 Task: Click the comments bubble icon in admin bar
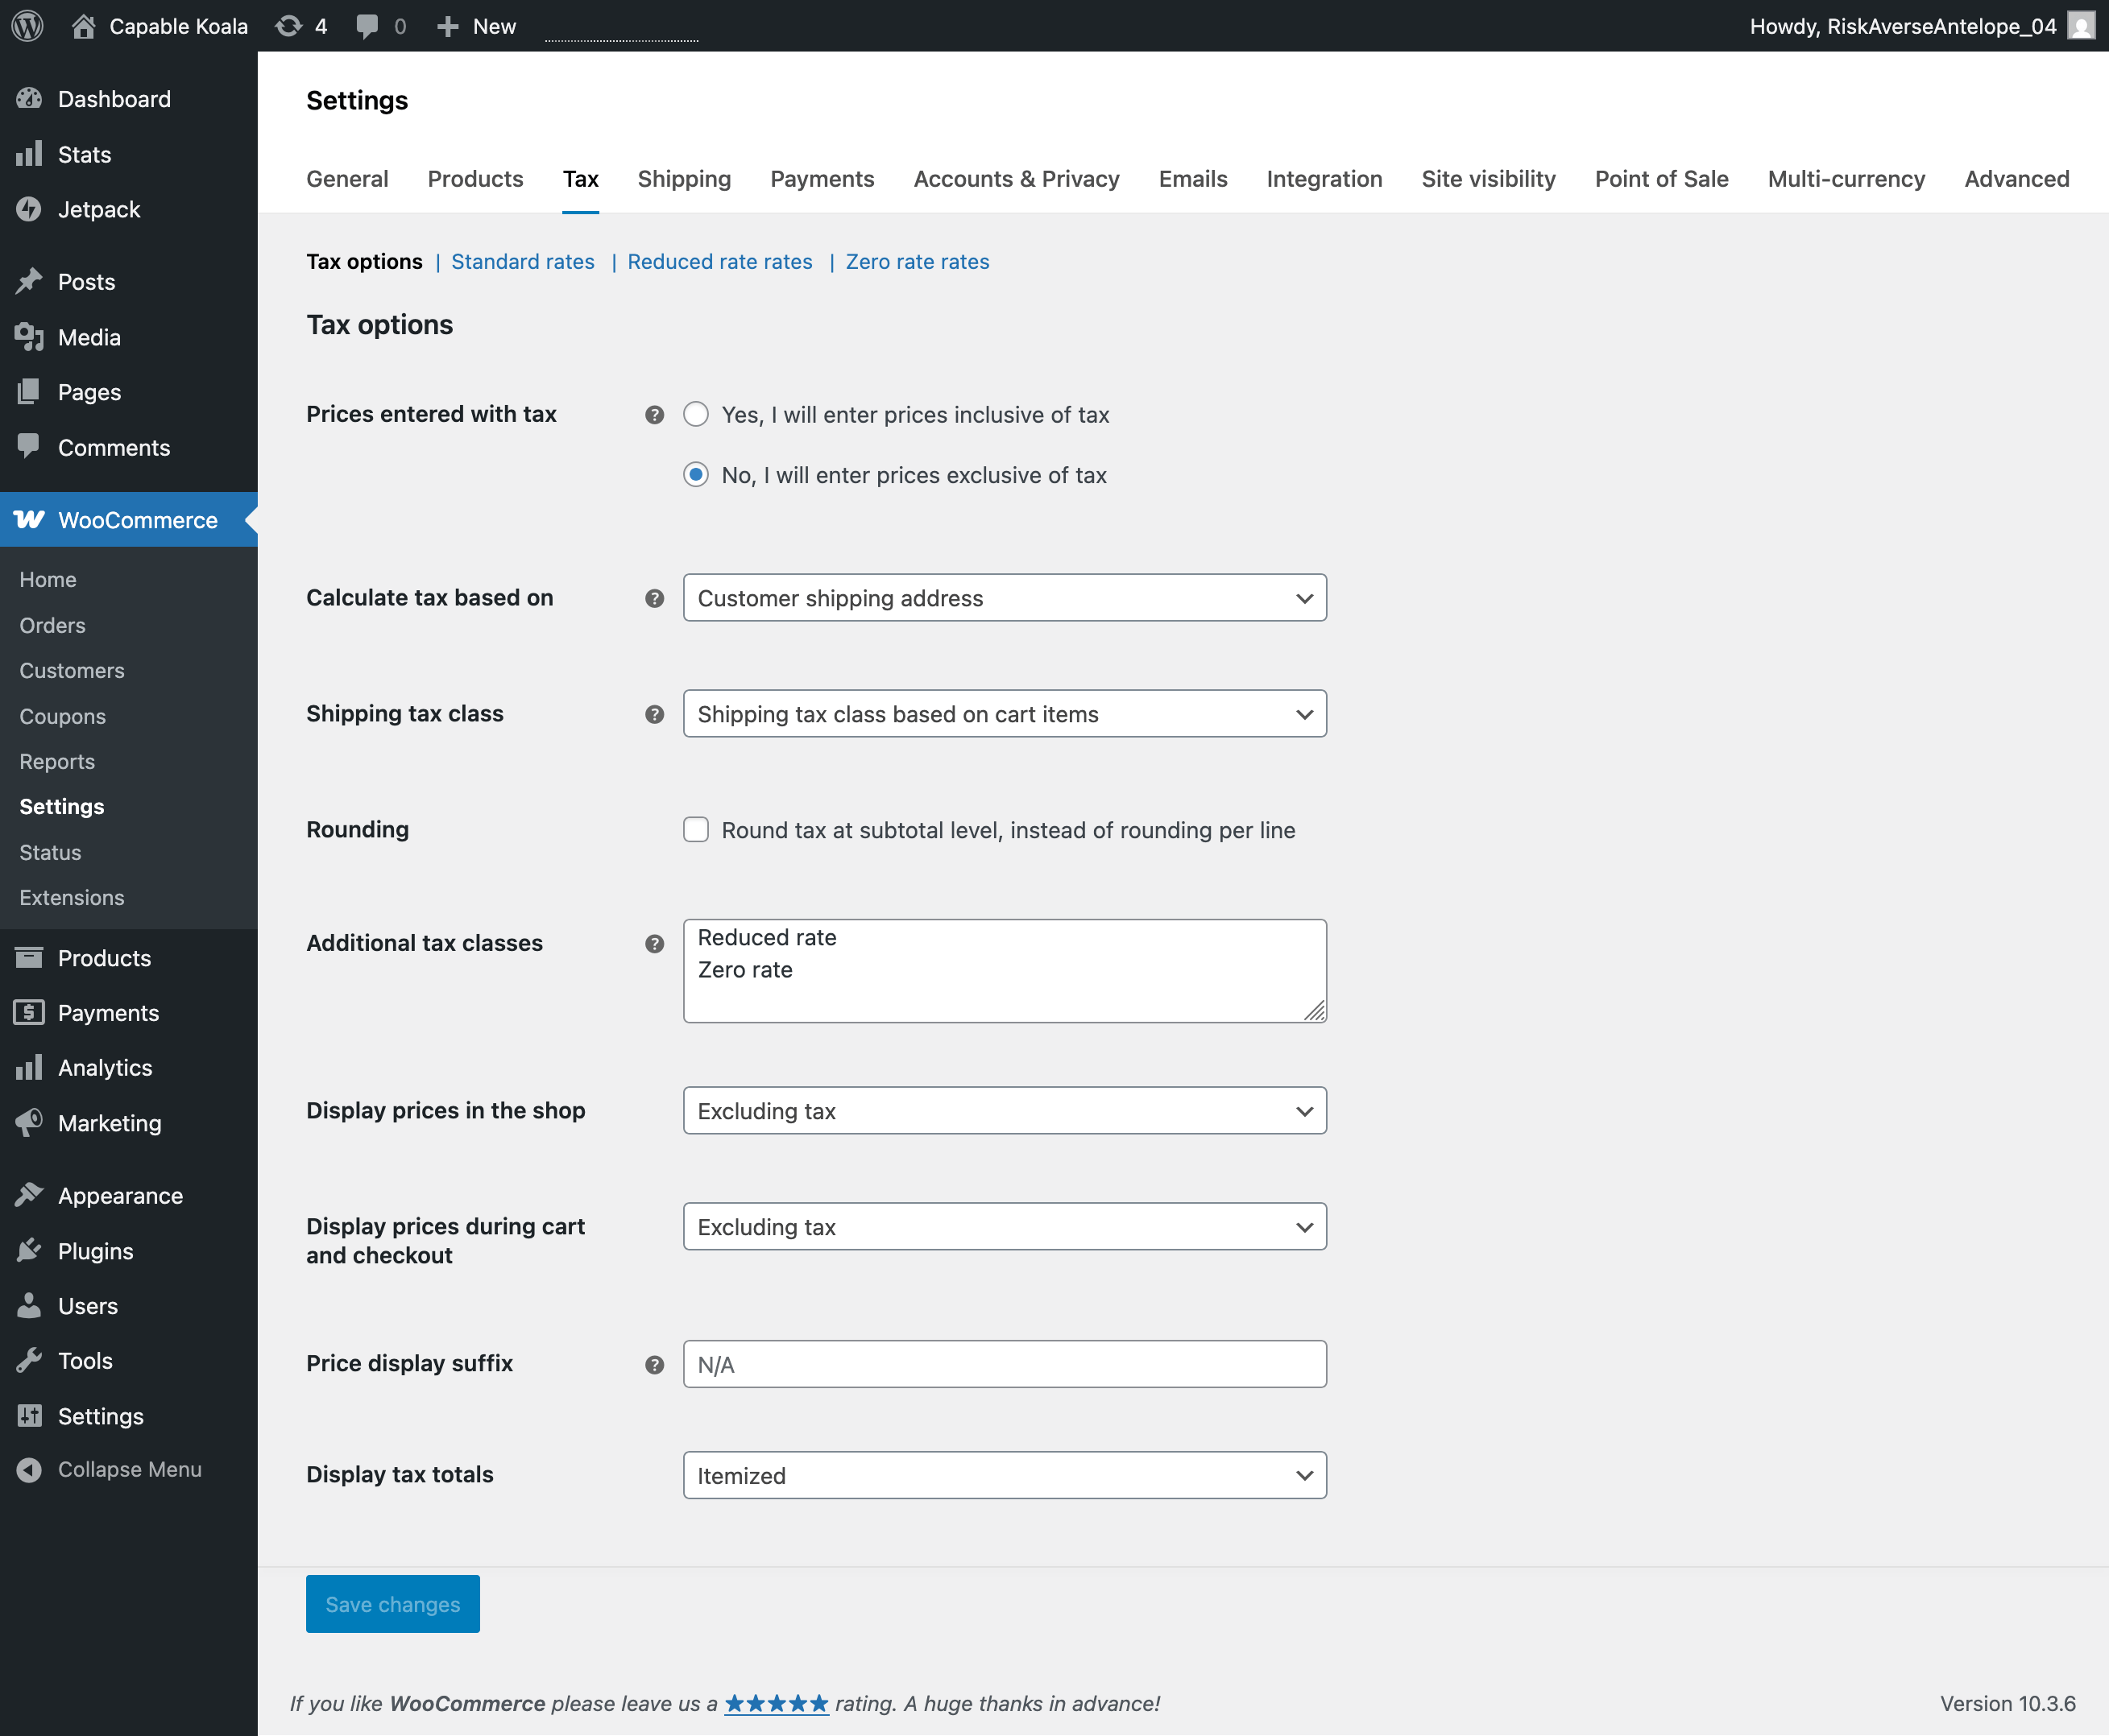pos(367,26)
